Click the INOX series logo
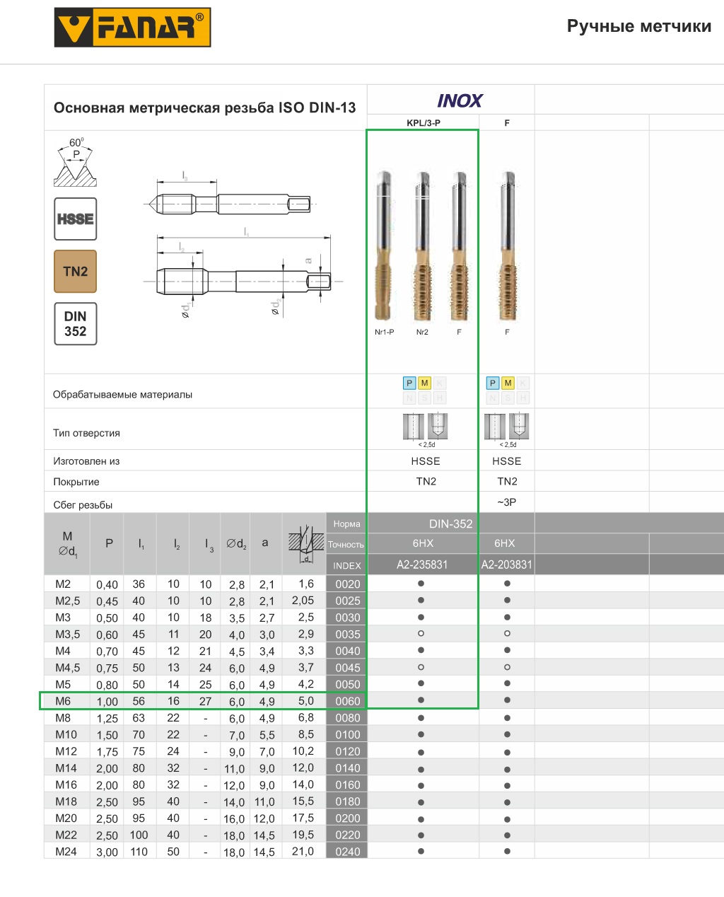Image resolution: width=724 pixels, height=897 pixels. (x=460, y=101)
